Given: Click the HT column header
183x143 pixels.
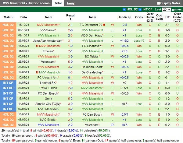Looking at the screenshot, I should [167, 17].
